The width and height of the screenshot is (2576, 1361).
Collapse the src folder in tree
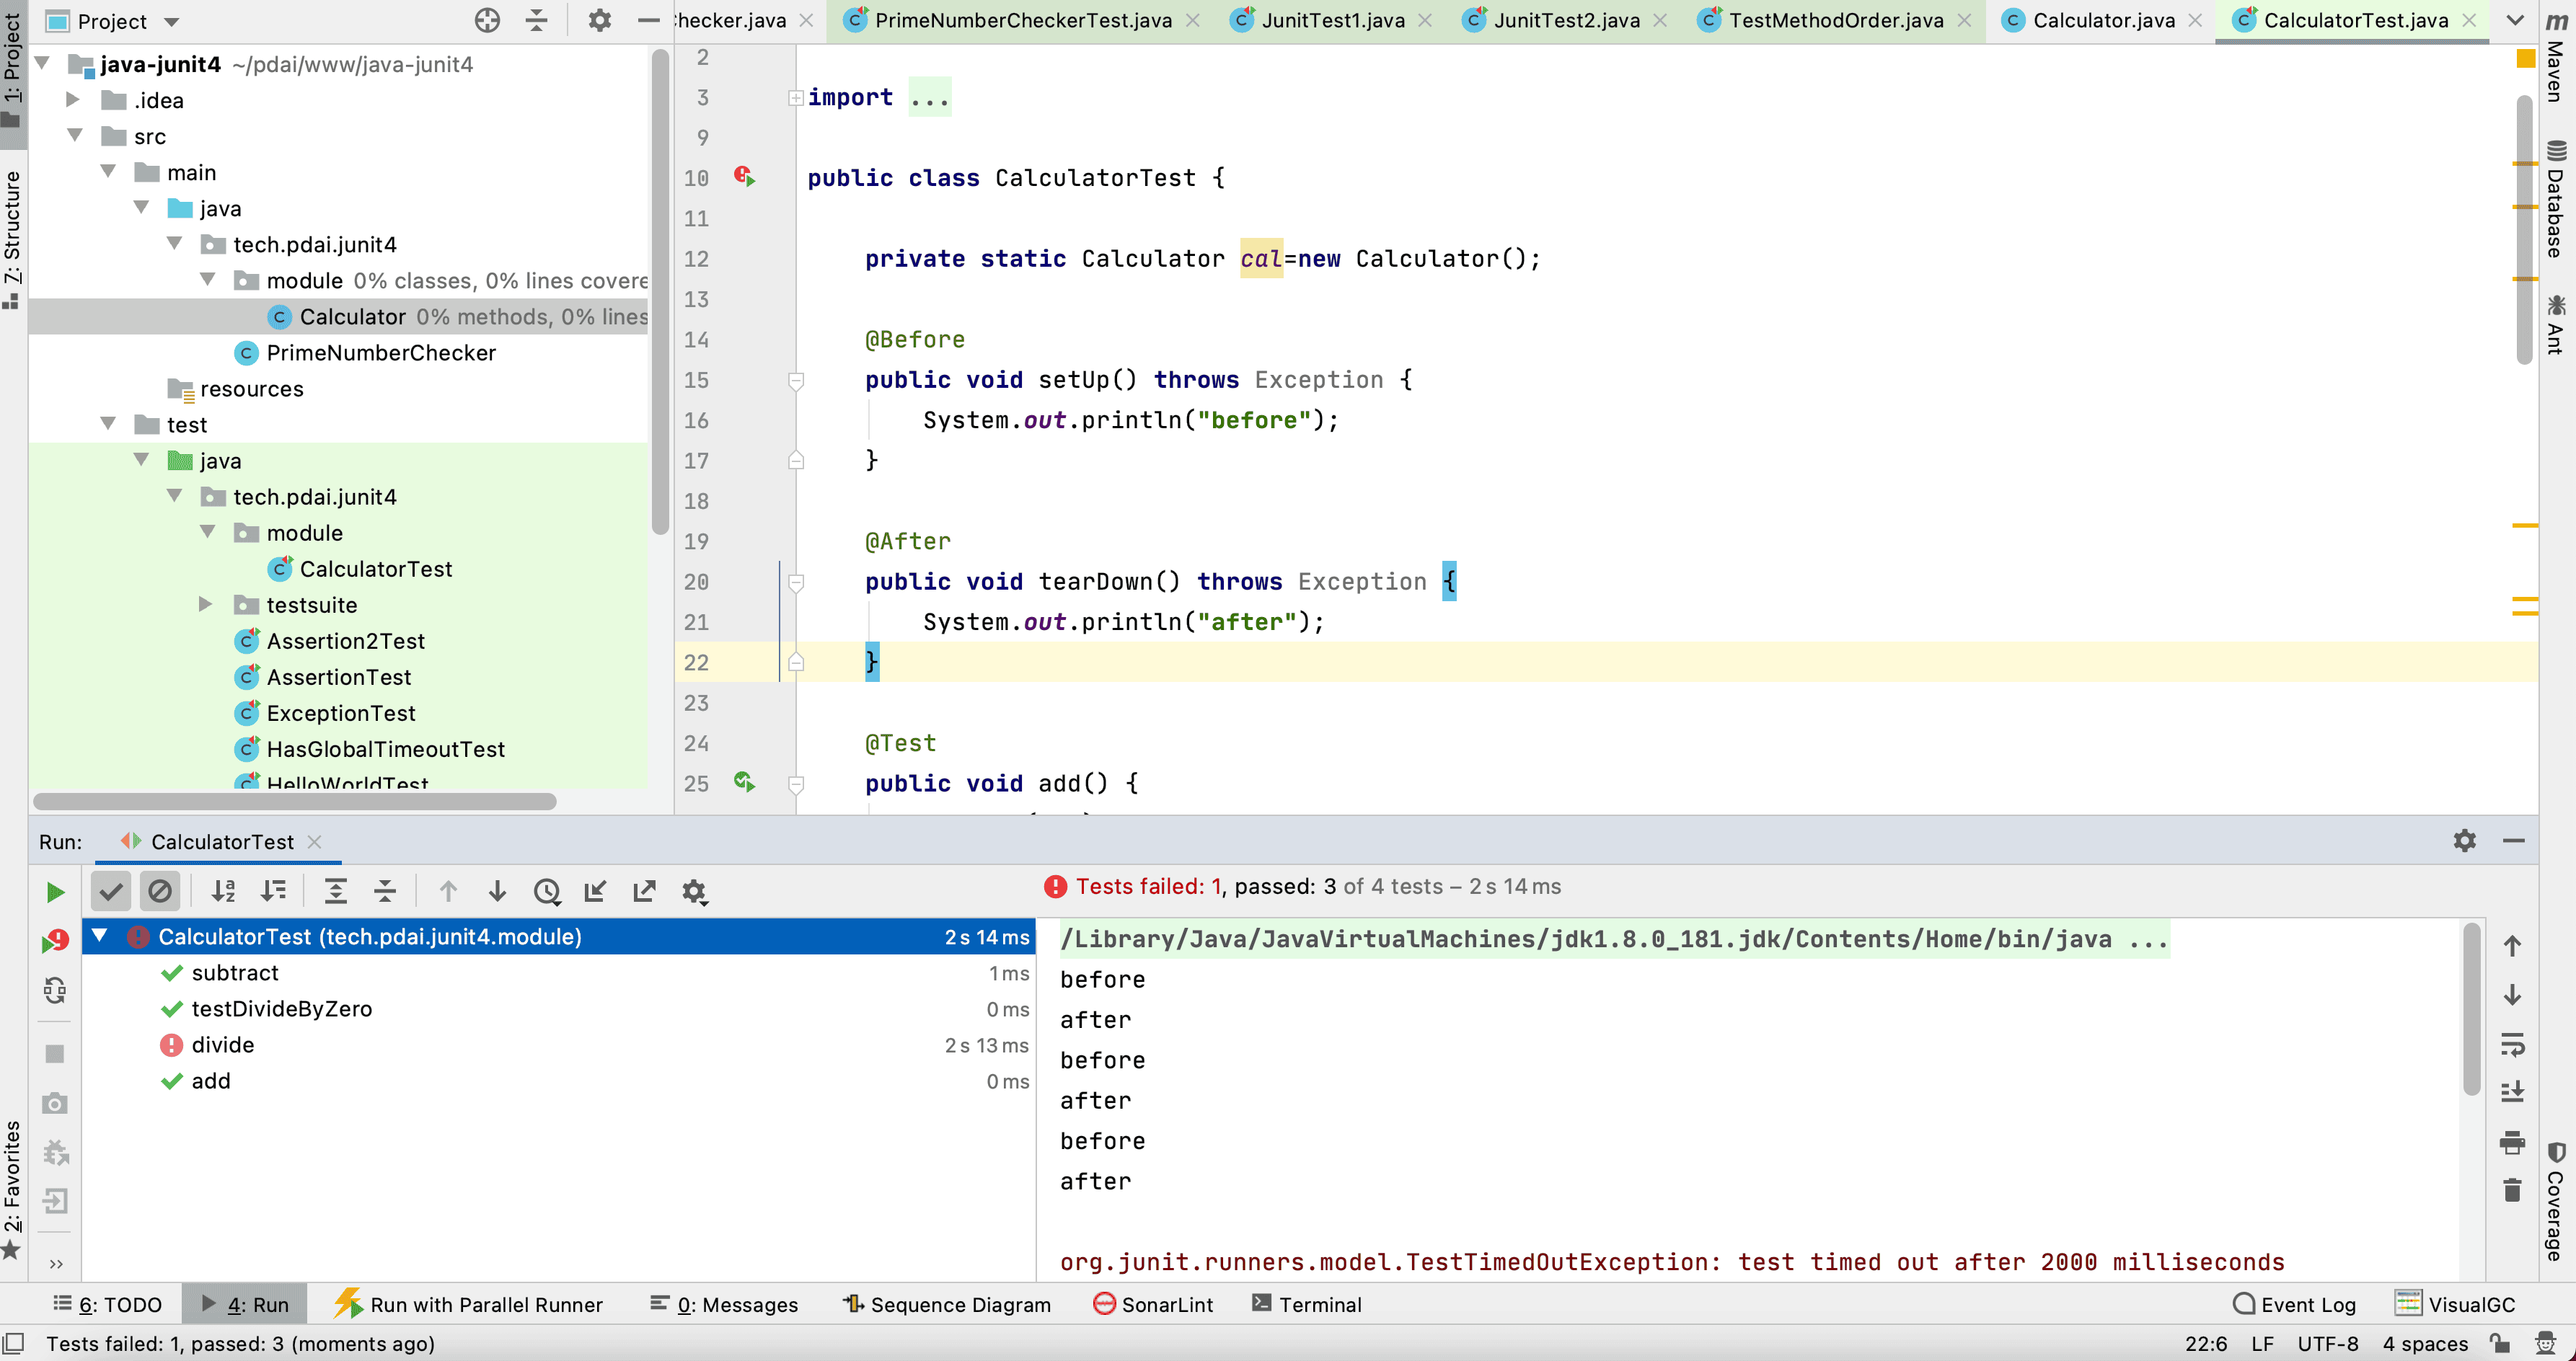pos(75,136)
